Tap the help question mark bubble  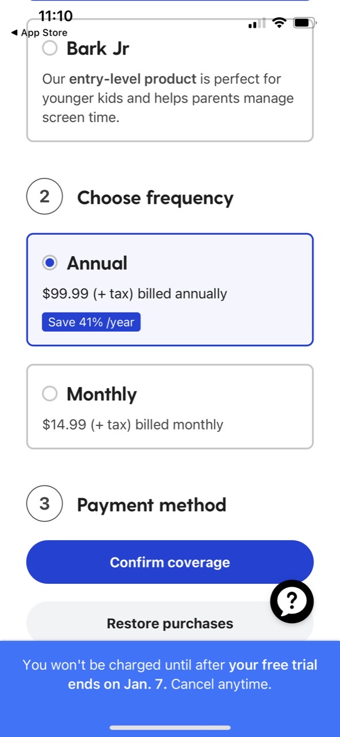pos(292,602)
